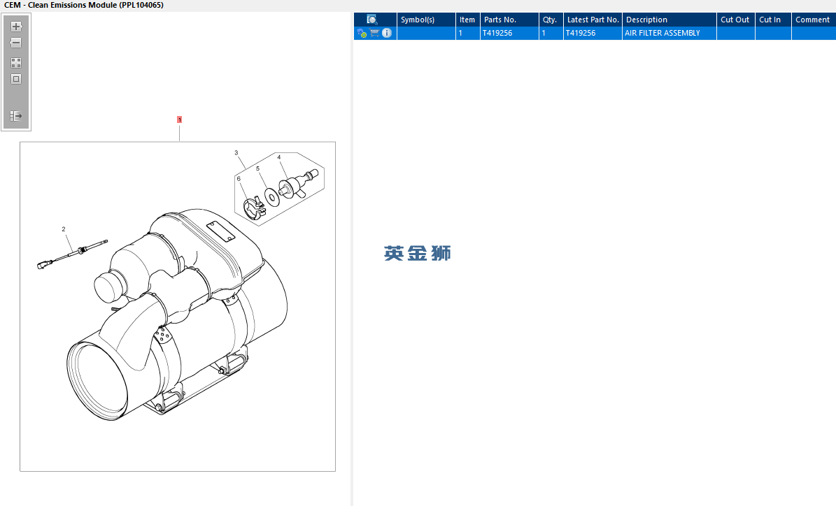Sort by Parts No. column header
Viewport: 836px width, 506px height.
[x=509, y=20]
